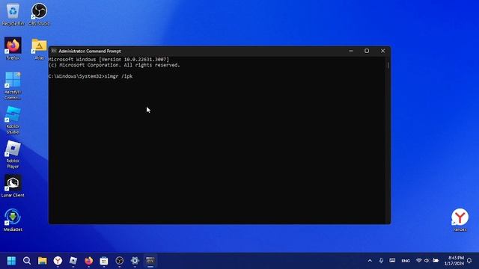Open Rectify11 Control Center shortcut
479x269 pixels.
(13, 86)
